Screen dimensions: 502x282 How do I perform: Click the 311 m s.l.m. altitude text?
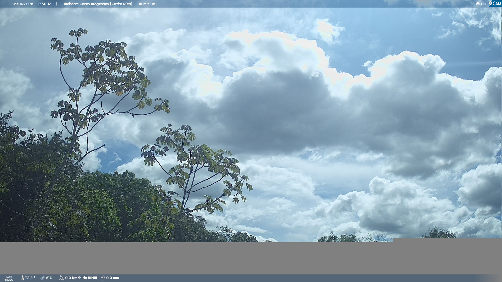(147, 4)
